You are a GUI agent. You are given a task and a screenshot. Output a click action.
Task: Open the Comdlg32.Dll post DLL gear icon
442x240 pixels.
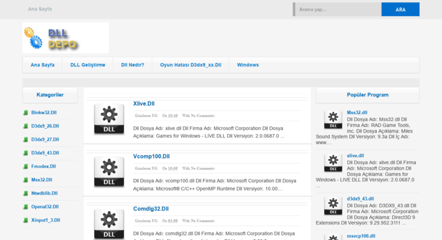tap(109, 224)
